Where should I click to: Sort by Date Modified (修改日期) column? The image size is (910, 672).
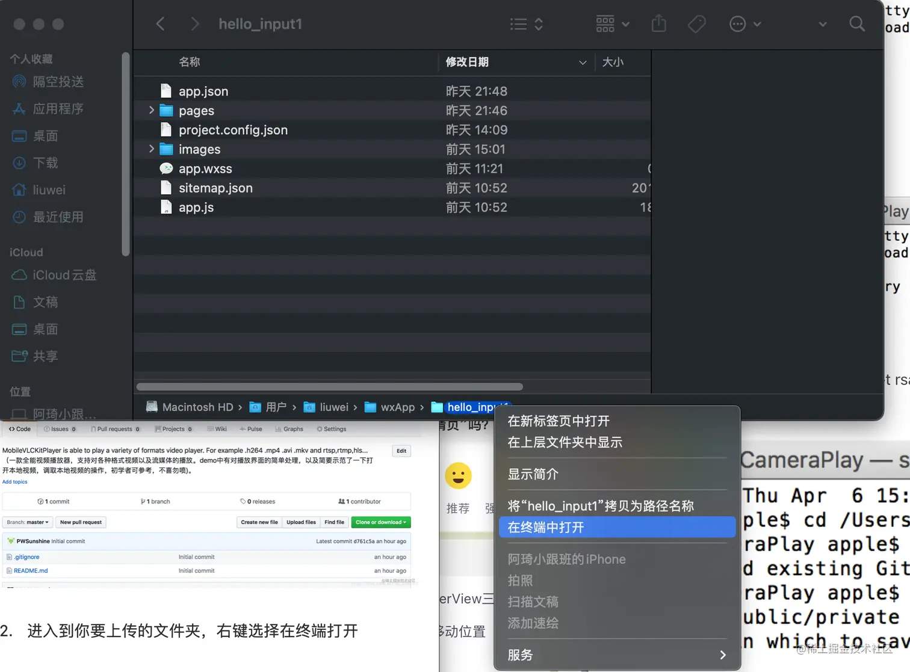point(467,62)
